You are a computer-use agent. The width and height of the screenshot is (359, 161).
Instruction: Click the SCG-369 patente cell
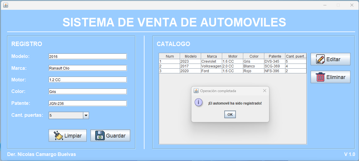tap(275, 66)
